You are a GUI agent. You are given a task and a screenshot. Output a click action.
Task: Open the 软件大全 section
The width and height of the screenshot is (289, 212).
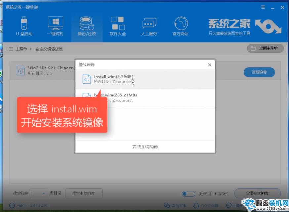coord(118,26)
